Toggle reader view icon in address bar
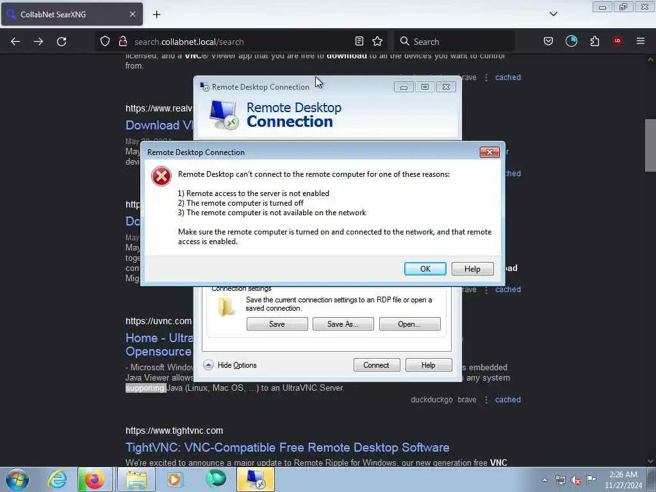The height and width of the screenshot is (492, 656). tap(359, 41)
